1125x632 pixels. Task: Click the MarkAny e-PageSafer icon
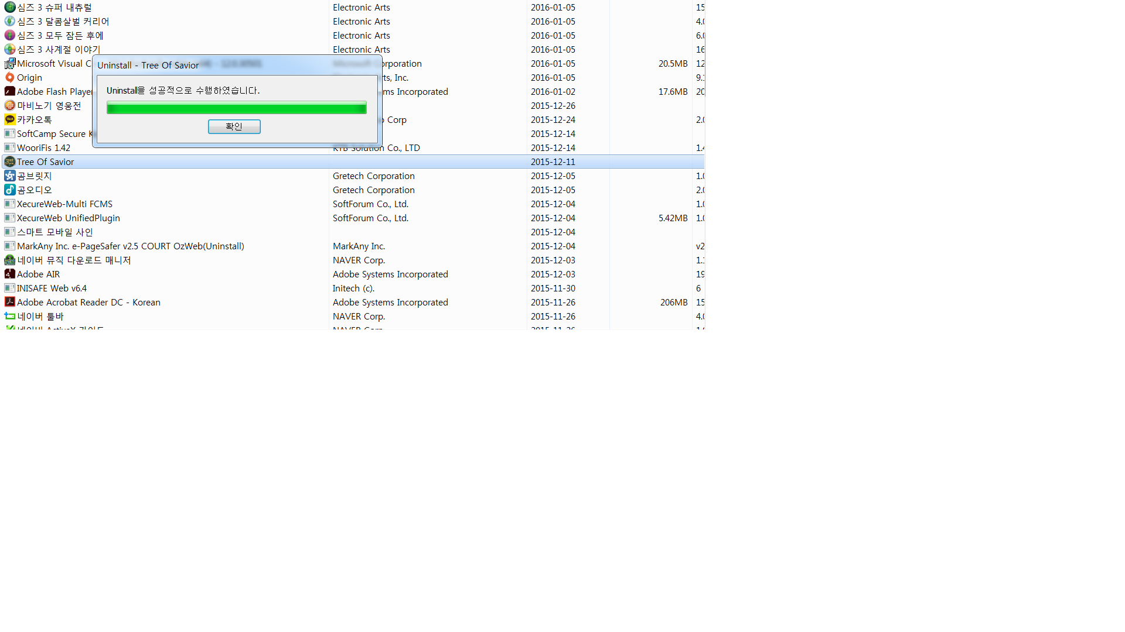9,246
